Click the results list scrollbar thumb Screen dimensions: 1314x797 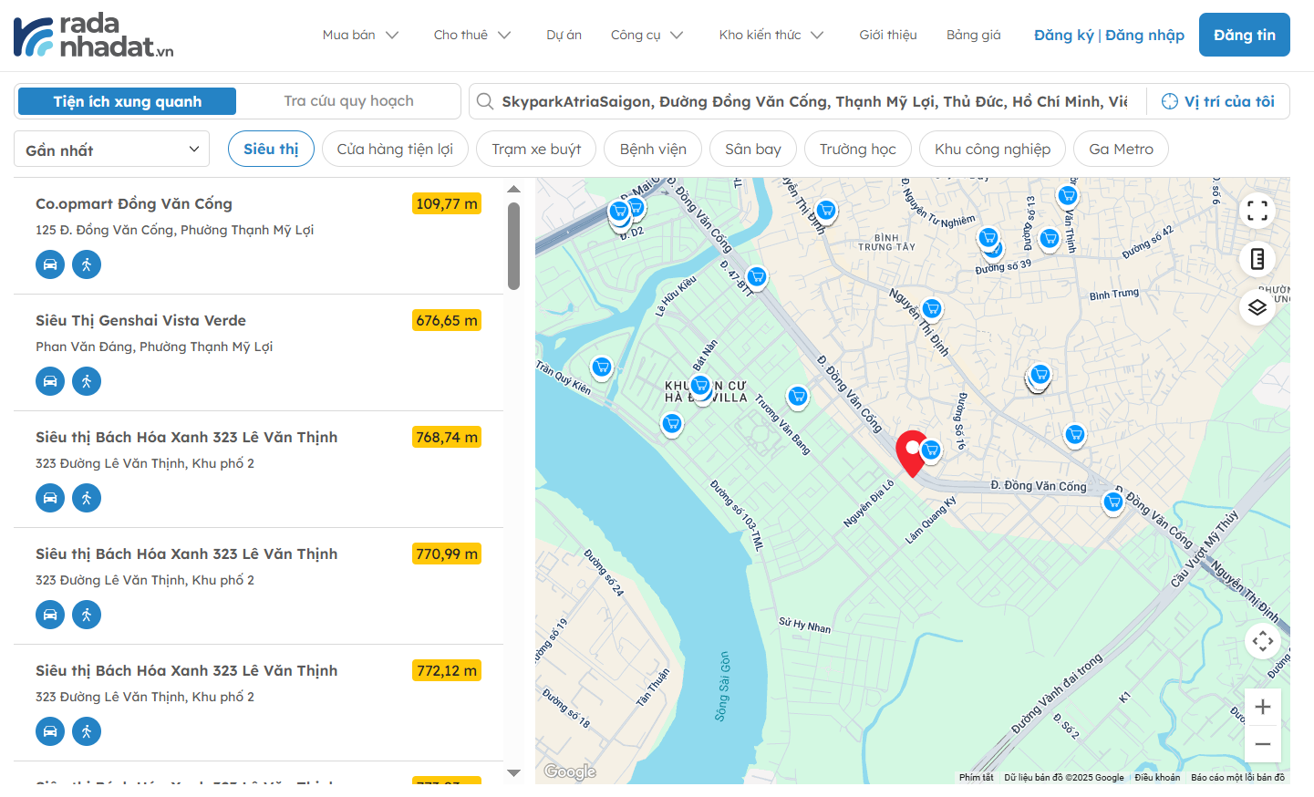click(513, 246)
